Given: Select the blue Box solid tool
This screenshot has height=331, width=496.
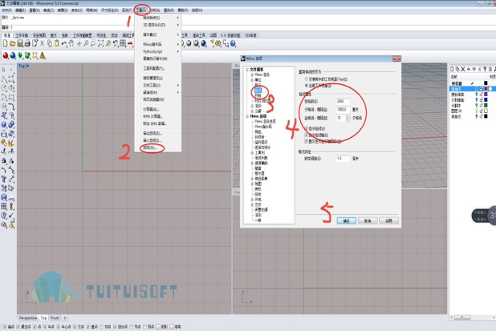Looking at the screenshot, I should coord(4,124).
